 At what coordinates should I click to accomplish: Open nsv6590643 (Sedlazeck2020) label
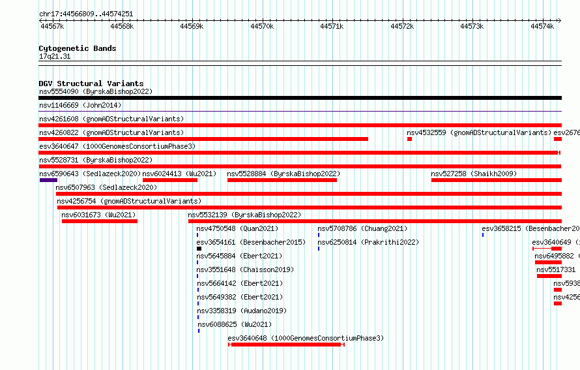(90, 174)
